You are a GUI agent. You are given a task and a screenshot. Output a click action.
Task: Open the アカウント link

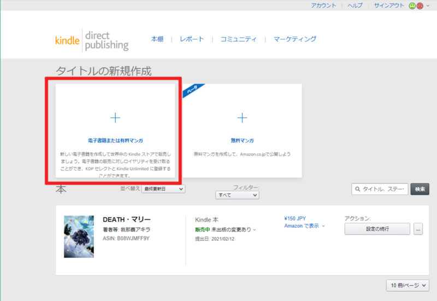pyautogui.click(x=323, y=5)
